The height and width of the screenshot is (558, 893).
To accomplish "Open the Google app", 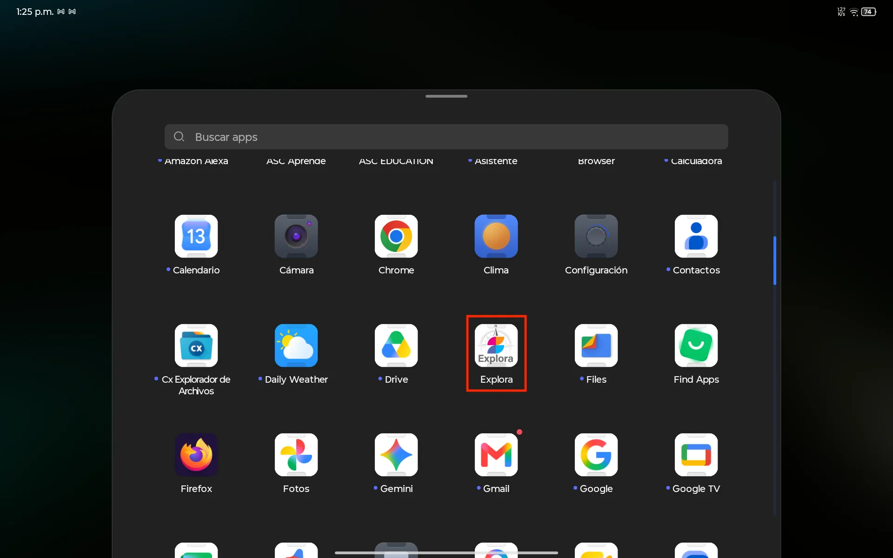I will tap(596, 455).
